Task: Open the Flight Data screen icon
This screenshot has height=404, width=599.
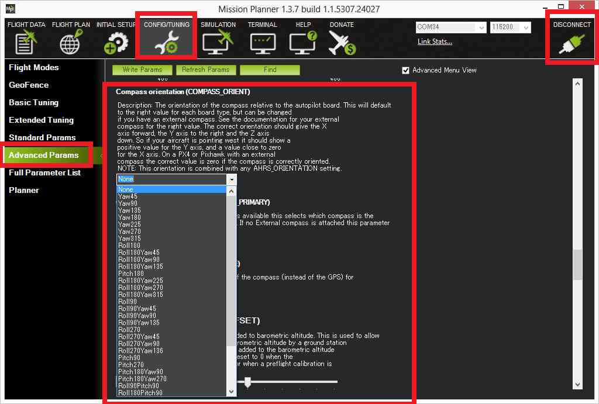Action: (x=26, y=42)
